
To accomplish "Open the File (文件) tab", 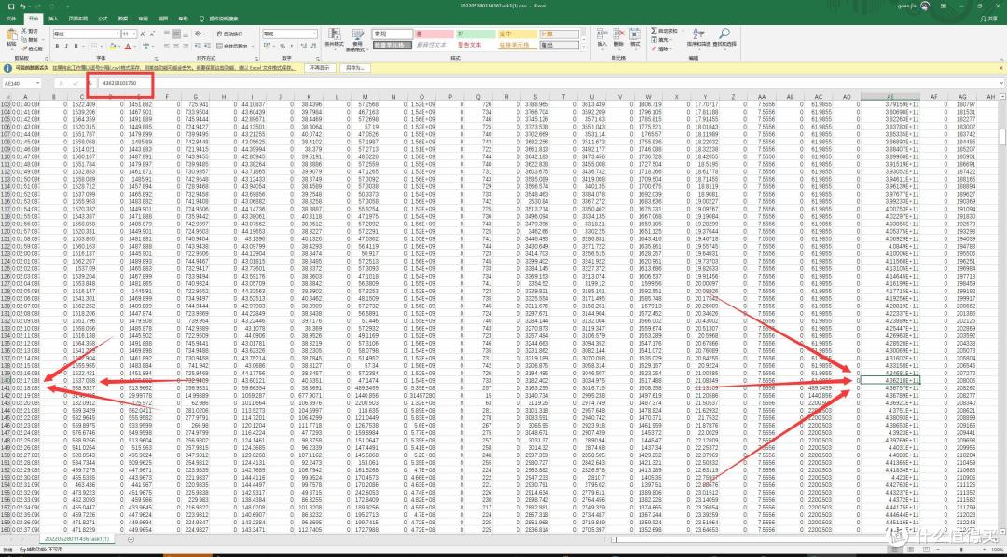I will 11,19.
